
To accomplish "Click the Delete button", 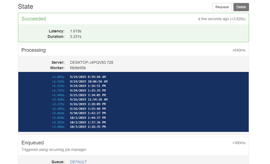I will pyautogui.click(x=241, y=7).
